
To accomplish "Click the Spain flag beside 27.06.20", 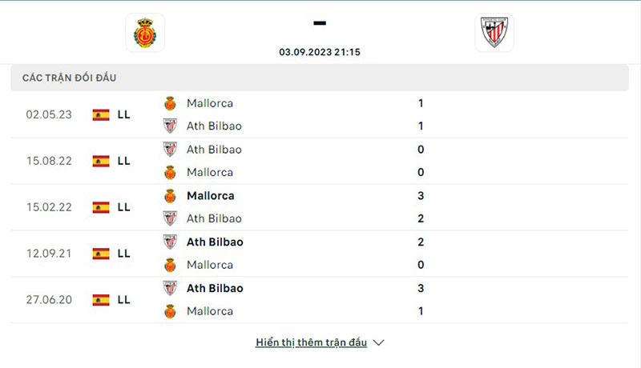I will pos(101,300).
